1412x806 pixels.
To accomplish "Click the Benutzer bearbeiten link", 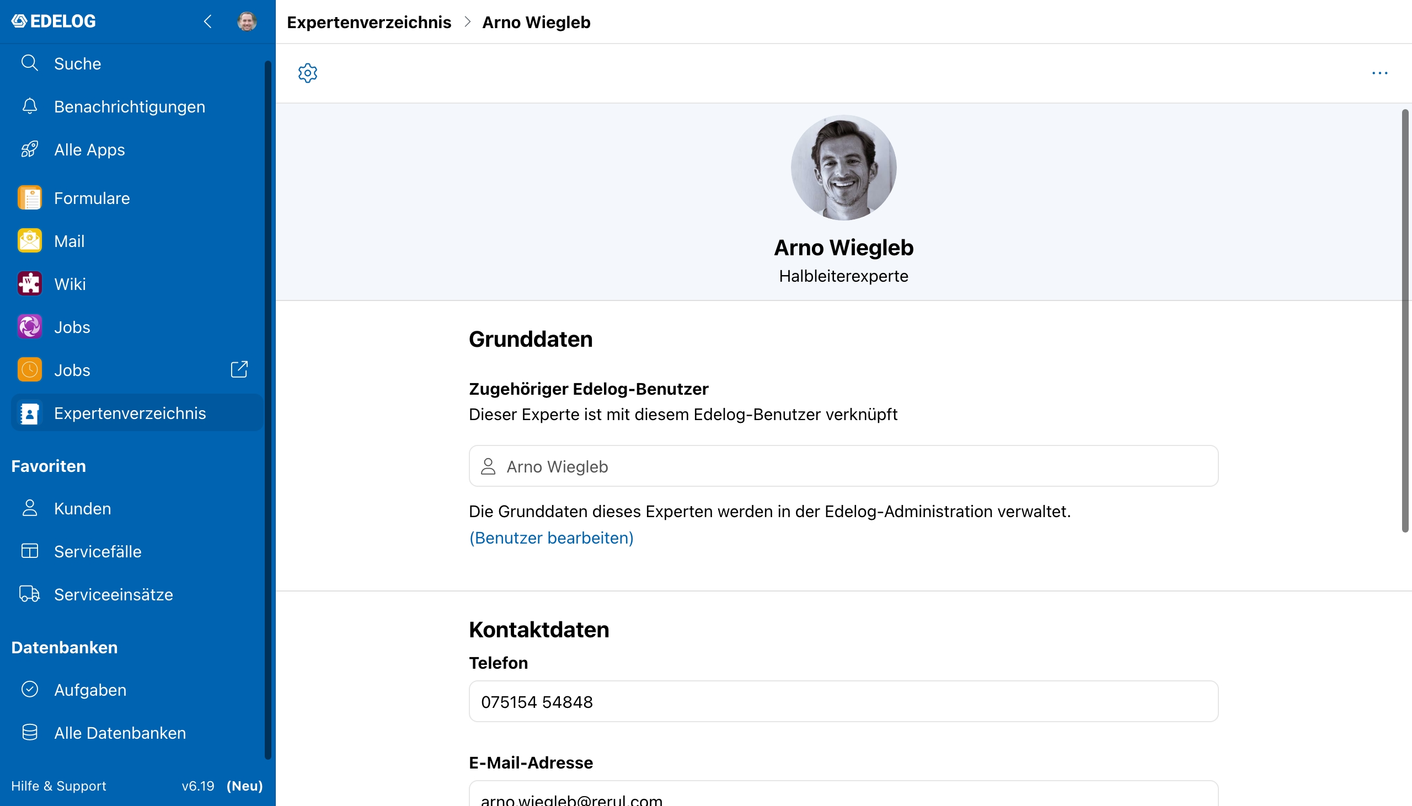I will 551,538.
